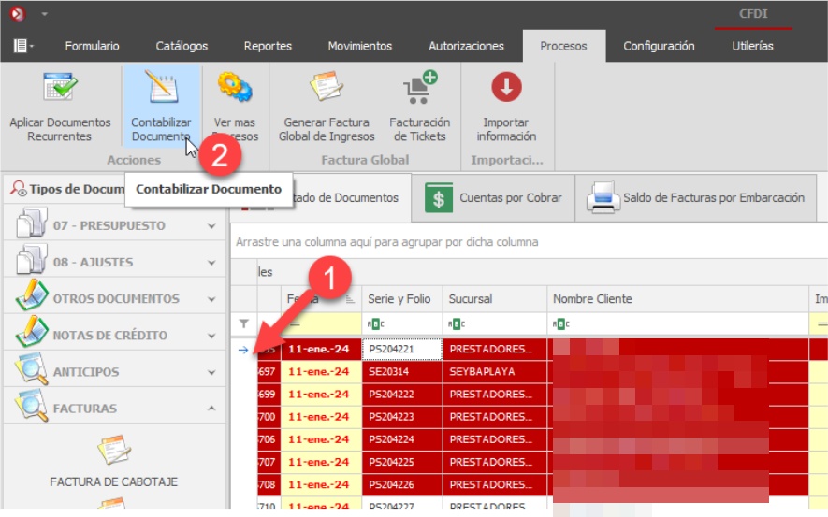This screenshot has height=517, width=828.
Task: Open the Cuentas por Cobrar tab
Action: (493, 198)
